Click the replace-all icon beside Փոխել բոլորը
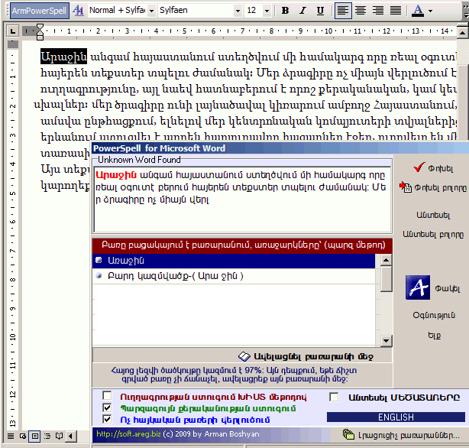Image resolution: width=469 pixels, height=448 pixels. [x=406, y=187]
